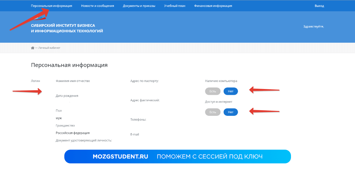
Task: Click the Доступ в интернет label
Action: click(219, 102)
